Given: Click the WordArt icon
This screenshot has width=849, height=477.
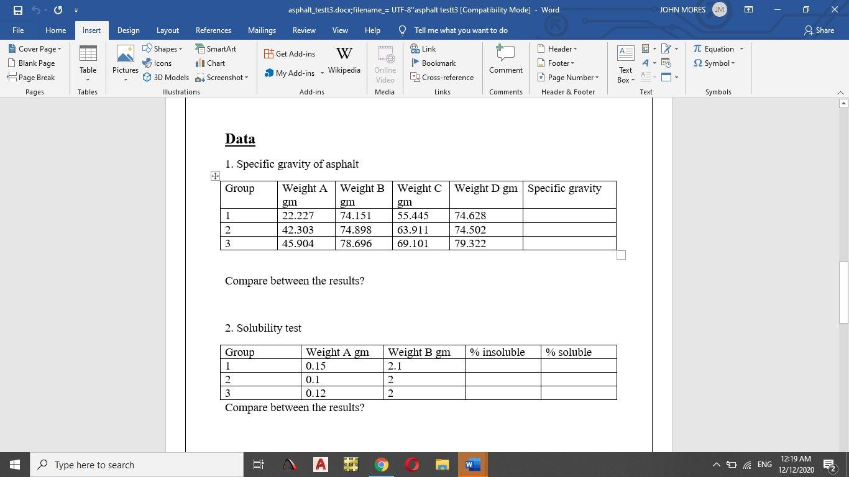Looking at the screenshot, I should (x=646, y=63).
